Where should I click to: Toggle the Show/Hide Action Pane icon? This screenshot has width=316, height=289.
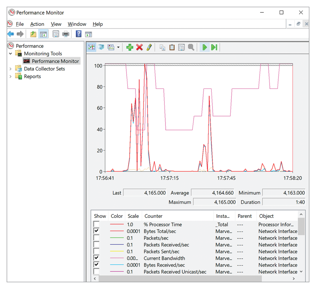click(x=88, y=34)
